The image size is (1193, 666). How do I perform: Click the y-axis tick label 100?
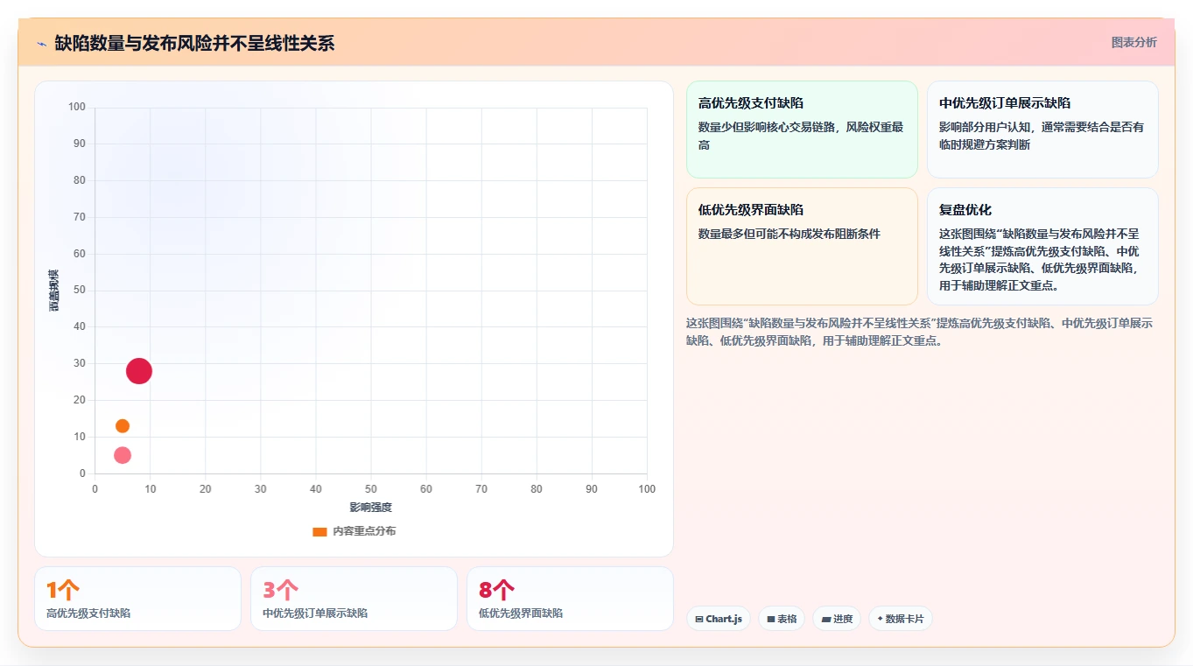[x=77, y=108]
